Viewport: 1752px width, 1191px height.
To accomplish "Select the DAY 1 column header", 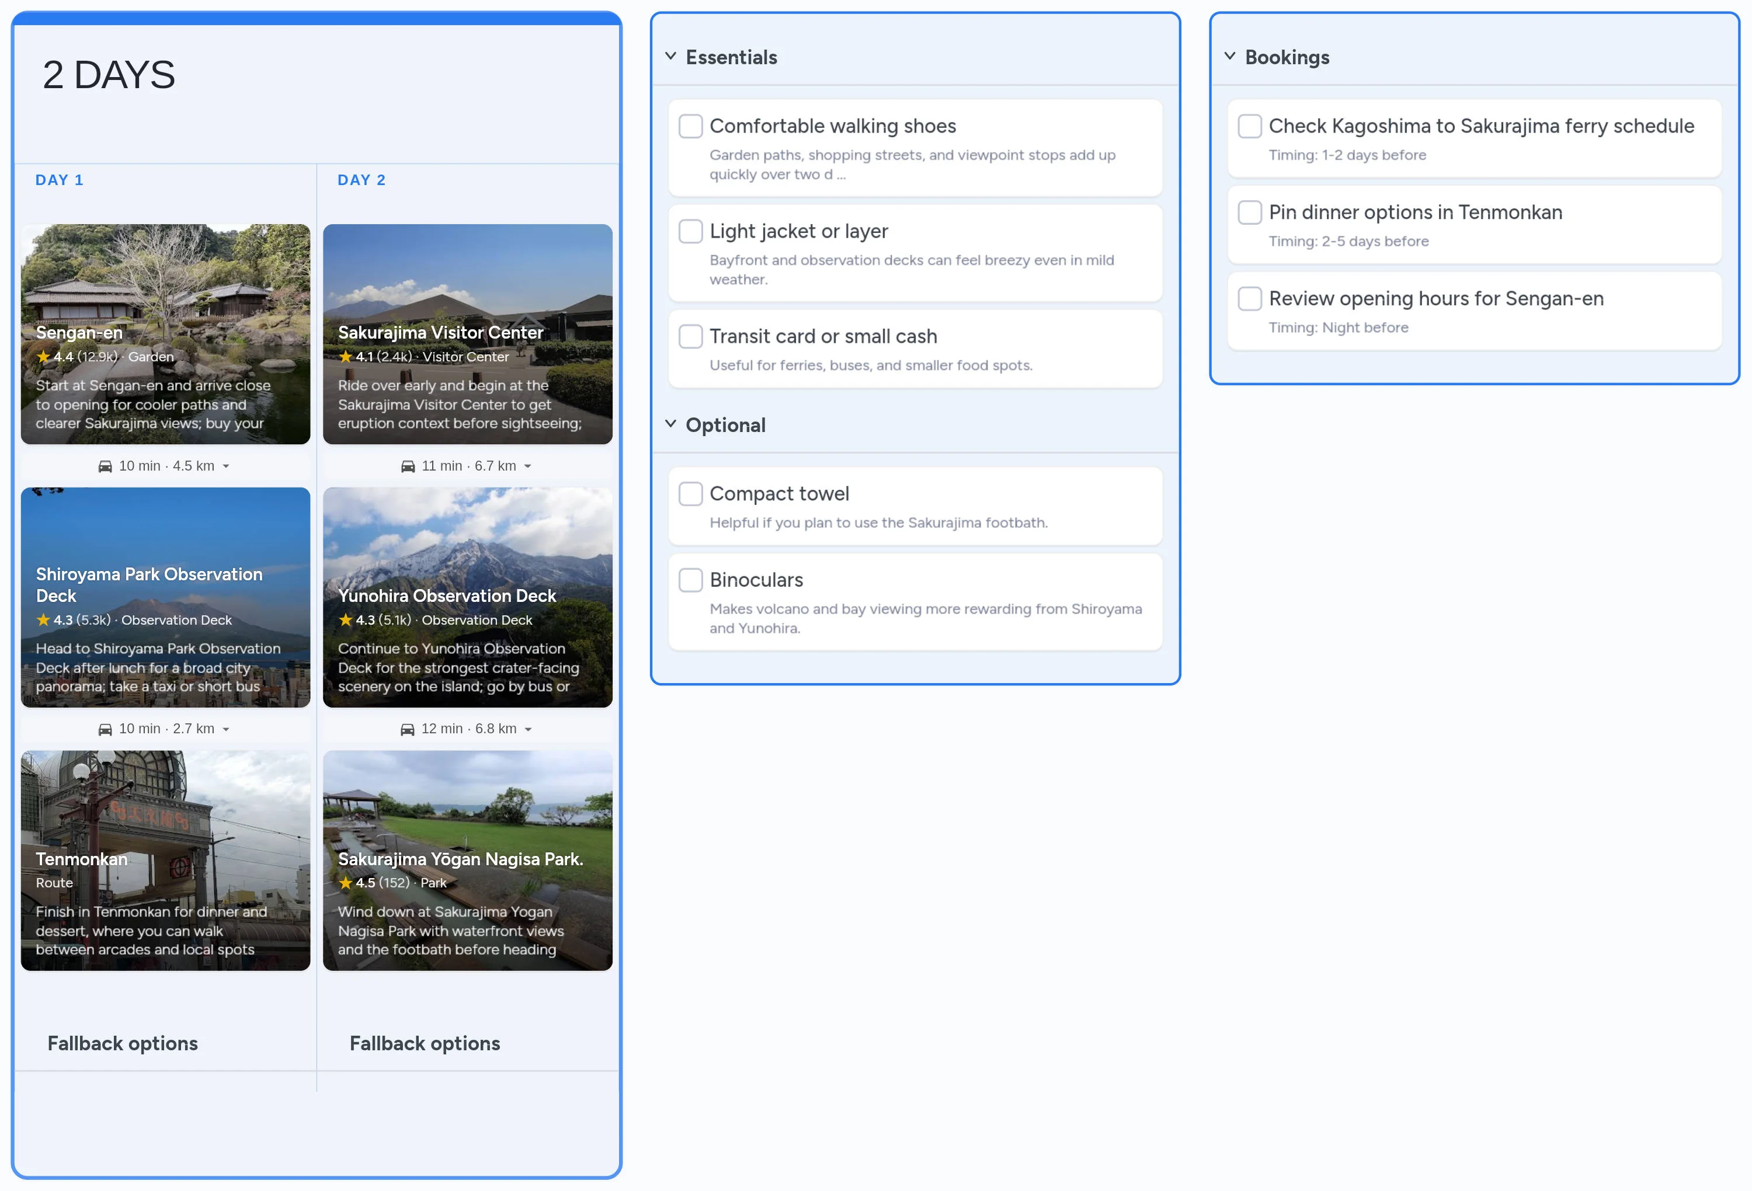I will click(x=59, y=180).
